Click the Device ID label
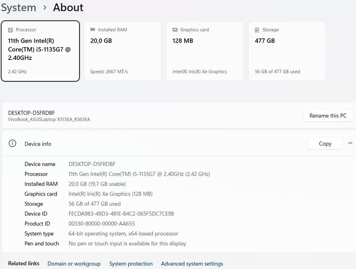The height and width of the screenshot is (269, 356). pos(36,214)
